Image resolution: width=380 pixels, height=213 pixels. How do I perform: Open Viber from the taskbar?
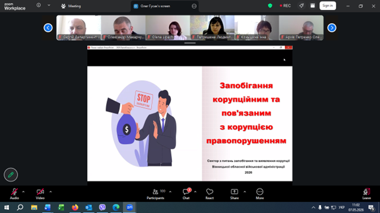pos(102,208)
